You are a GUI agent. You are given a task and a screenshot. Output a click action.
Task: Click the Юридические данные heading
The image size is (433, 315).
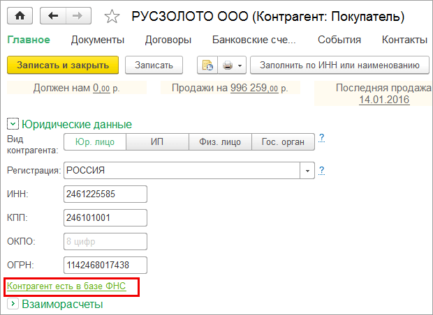tap(77, 125)
